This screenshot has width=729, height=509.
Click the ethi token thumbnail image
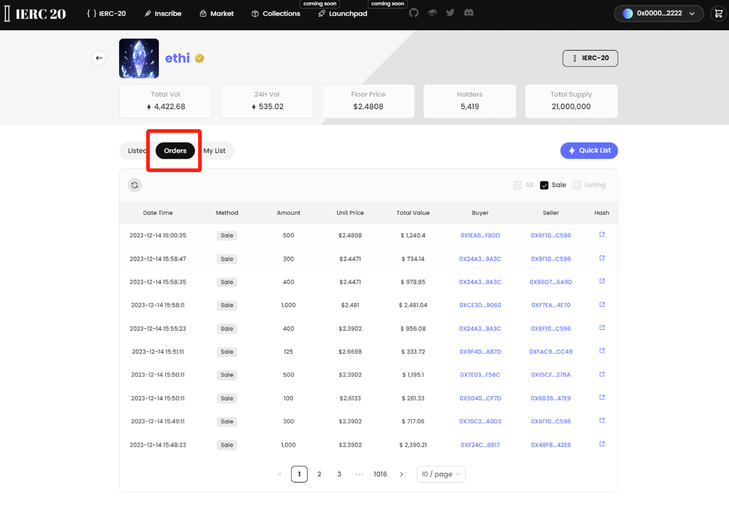pos(139,59)
